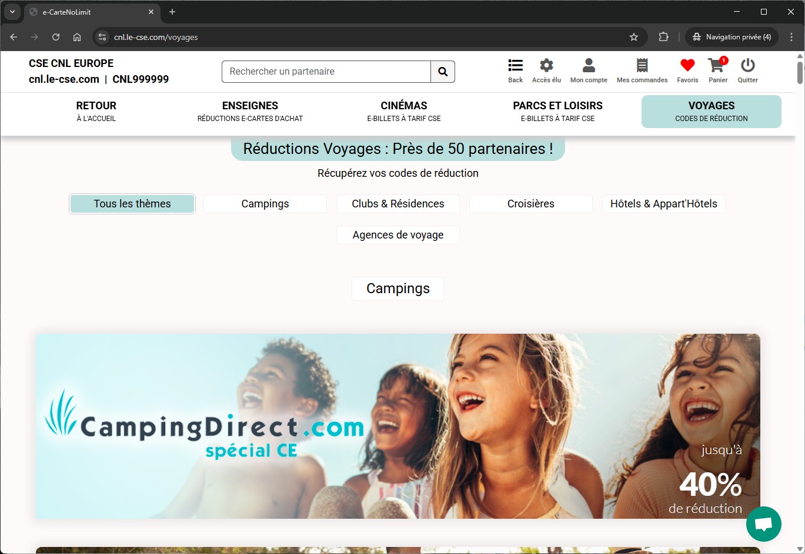The width and height of the screenshot is (805, 554).
Task: Filter by Croisières theme
Action: click(x=530, y=204)
